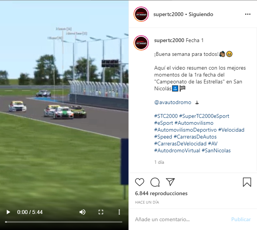Click the supertc2000 header profile picture
Screen dimensions: 257x230
point(141,14)
